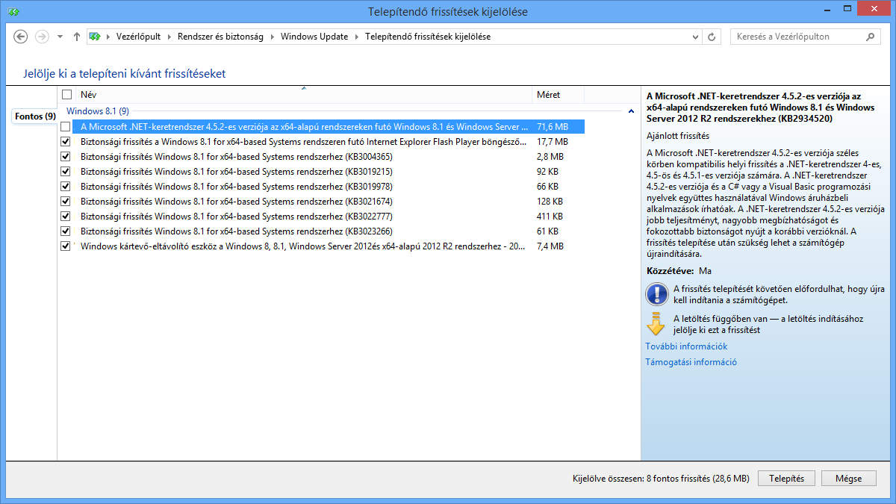Click the search magnifier icon
Viewport: 896px width, 504px height.
871,37
